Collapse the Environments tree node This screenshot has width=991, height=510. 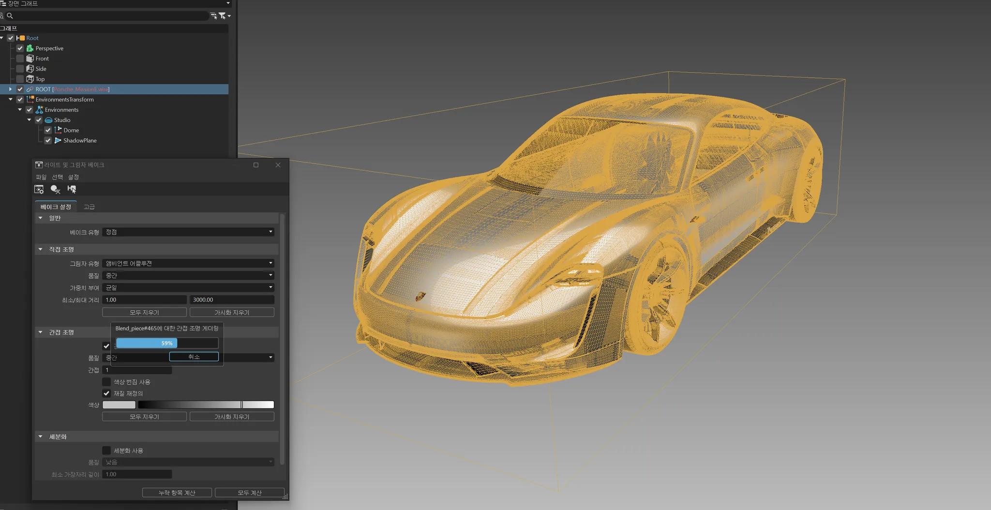click(x=20, y=110)
